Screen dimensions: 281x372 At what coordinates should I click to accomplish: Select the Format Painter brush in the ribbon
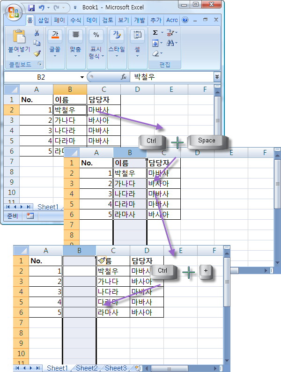click(x=37, y=53)
